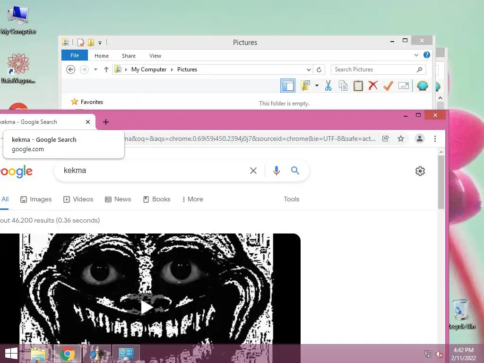Switch to the Videos results tab
The image size is (484, 363).
click(78, 199)
